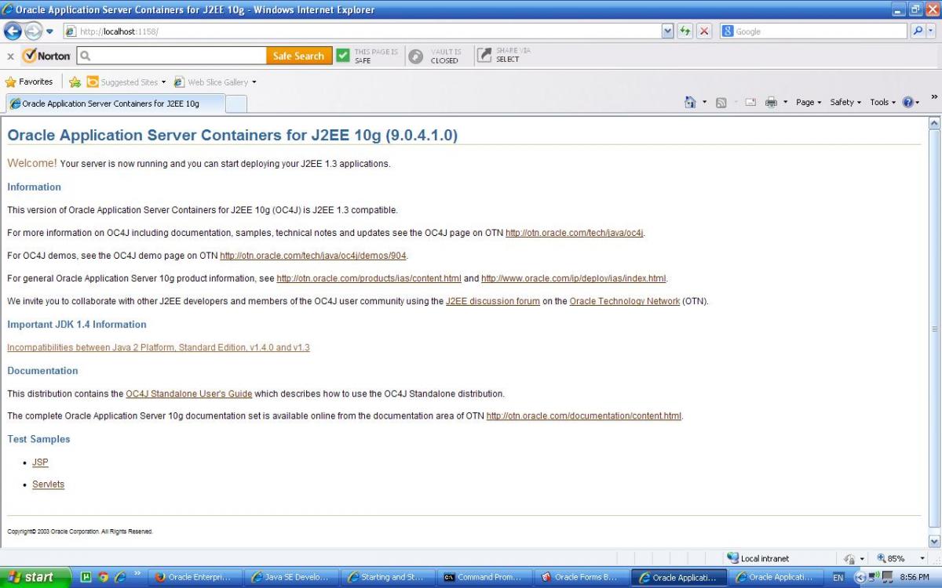Screen dimensions: 942x588
Task: Switch to Command Prompt in taskbar
Action: pos(482,577)
